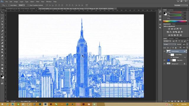Select the Lasso tool

click(2, 18)
